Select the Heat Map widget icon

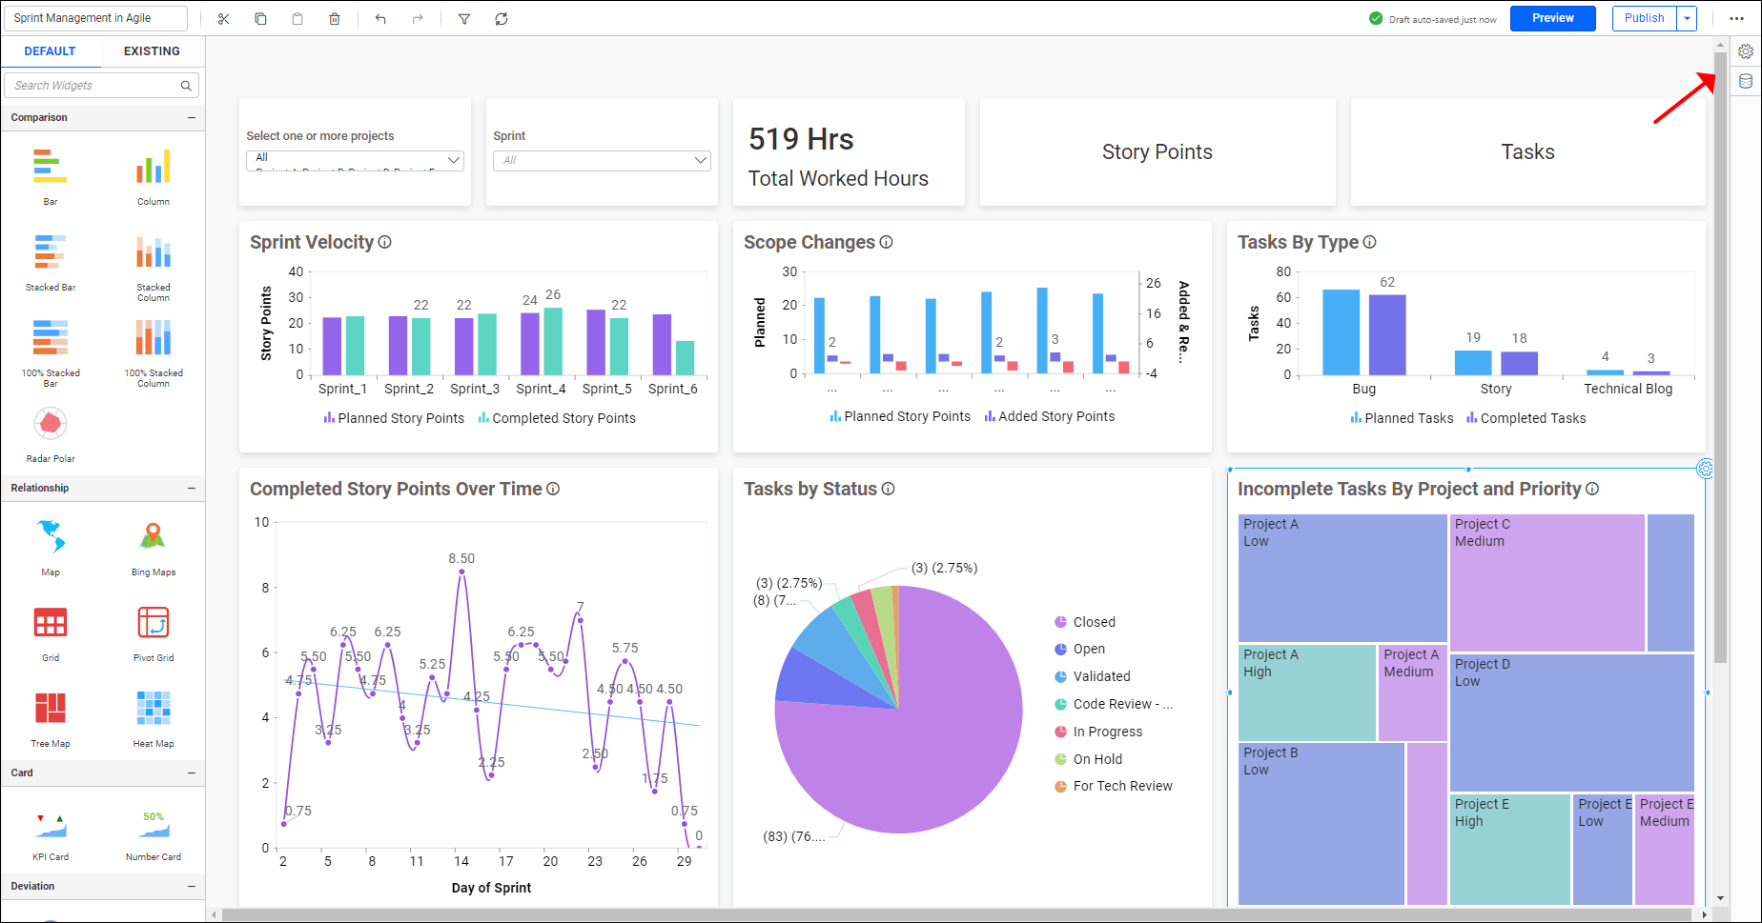click(153, 709)
